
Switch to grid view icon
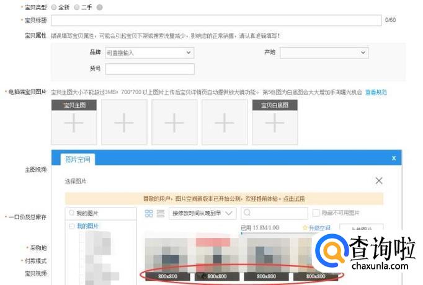pos(149,213)
